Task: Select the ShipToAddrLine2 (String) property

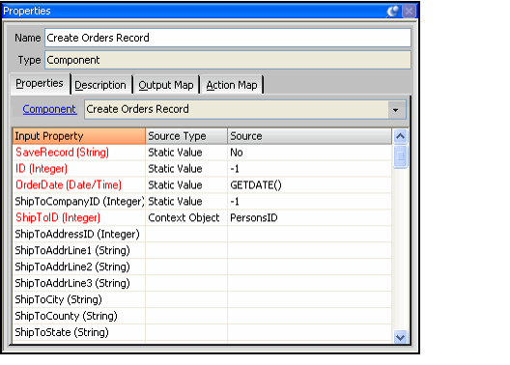Action: pos(79,267)
